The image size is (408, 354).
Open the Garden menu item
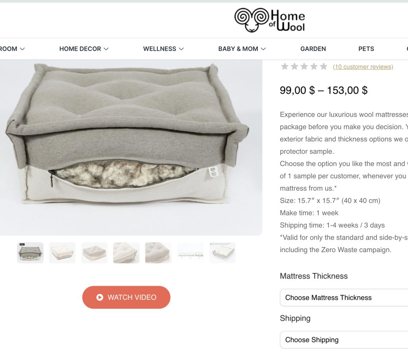(313, 49)
